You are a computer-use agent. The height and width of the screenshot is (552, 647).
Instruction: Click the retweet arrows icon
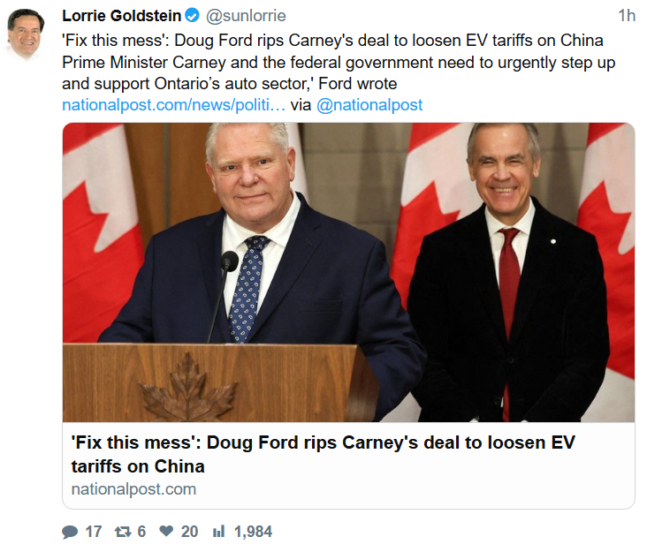122,532
